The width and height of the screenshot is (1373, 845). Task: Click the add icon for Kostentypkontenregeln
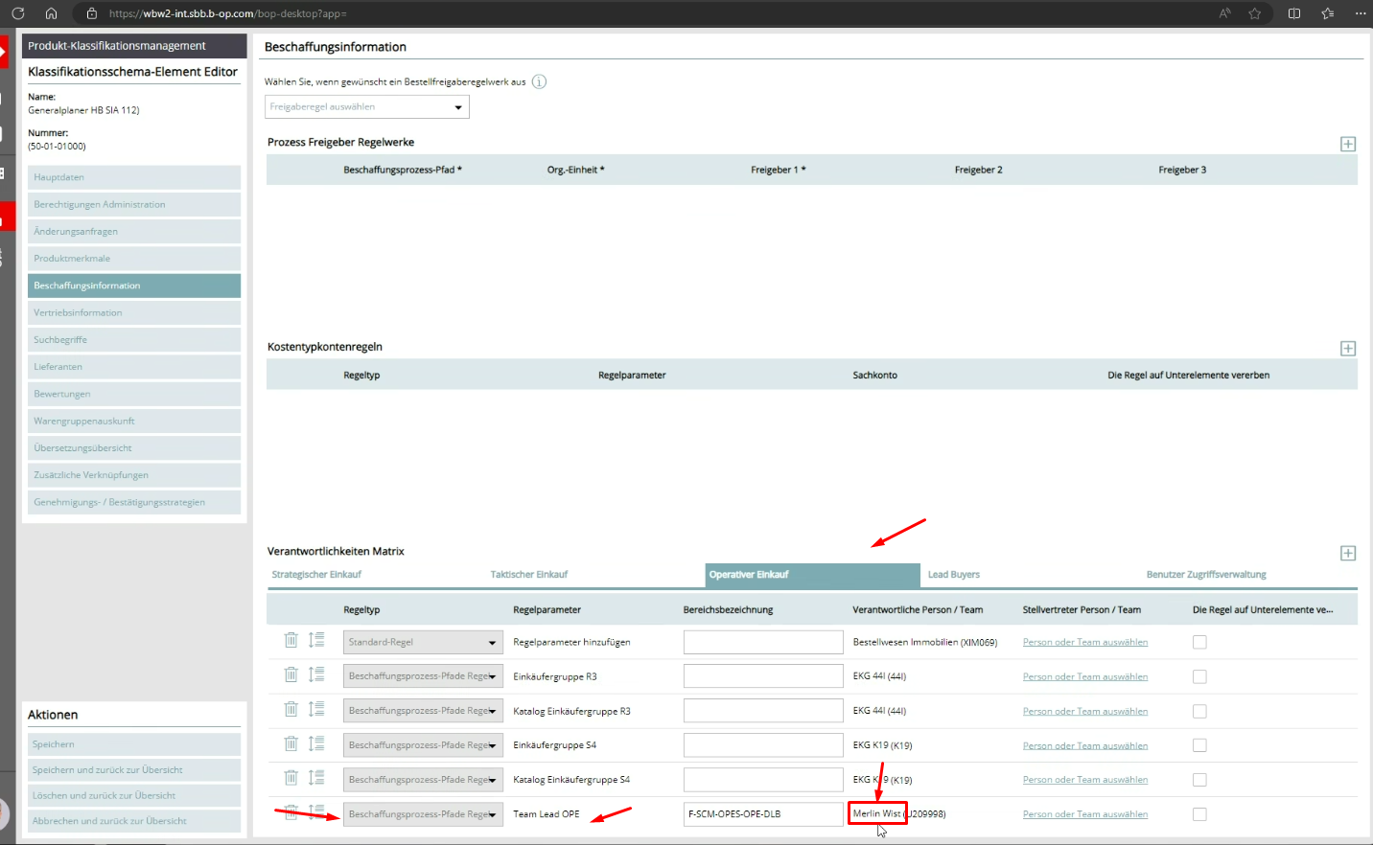(x=1347, y=349)
